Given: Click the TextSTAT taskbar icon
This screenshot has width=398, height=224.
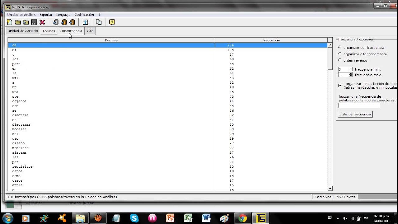Looking at the screenshot, I should [x=261, y=218].
